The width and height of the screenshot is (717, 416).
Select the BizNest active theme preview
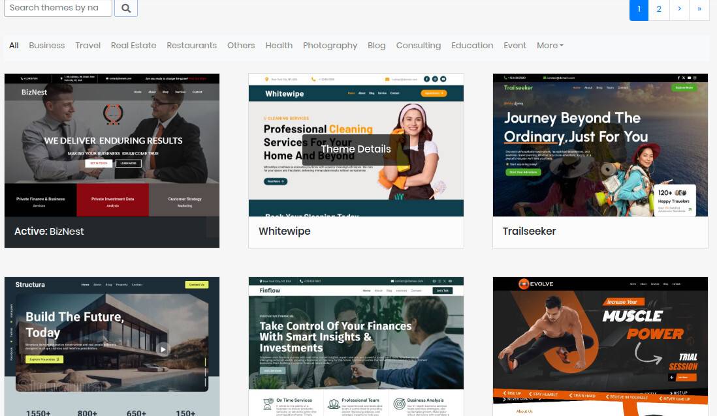click(x=112, y=145)
